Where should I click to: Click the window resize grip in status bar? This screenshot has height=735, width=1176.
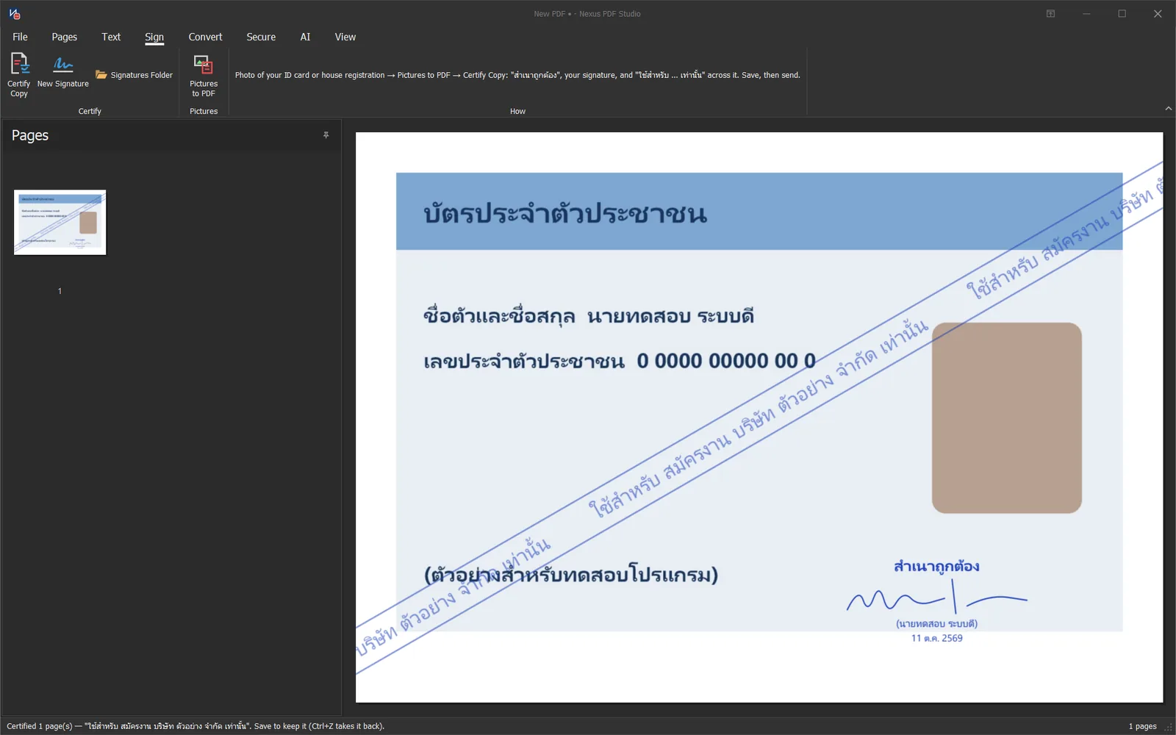1169,728
